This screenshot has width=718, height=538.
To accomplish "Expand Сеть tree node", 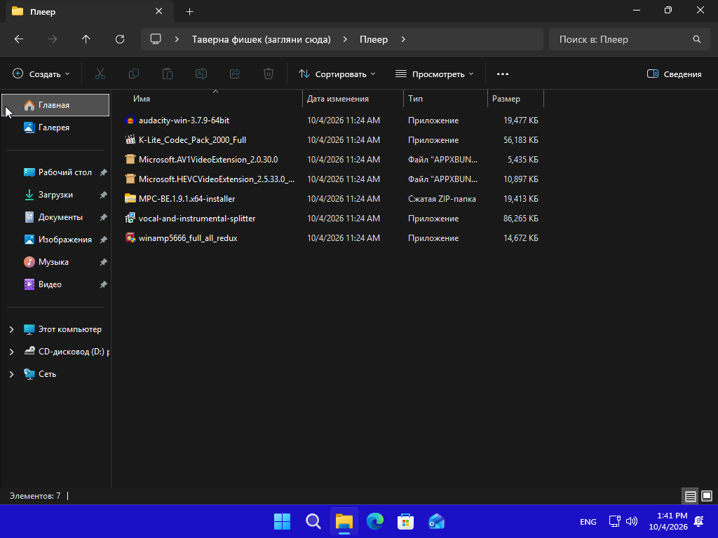I will [11, 374].
